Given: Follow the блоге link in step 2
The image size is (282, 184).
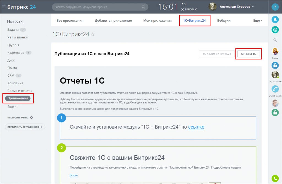Looking at the screenshot, I should point(74,175).
